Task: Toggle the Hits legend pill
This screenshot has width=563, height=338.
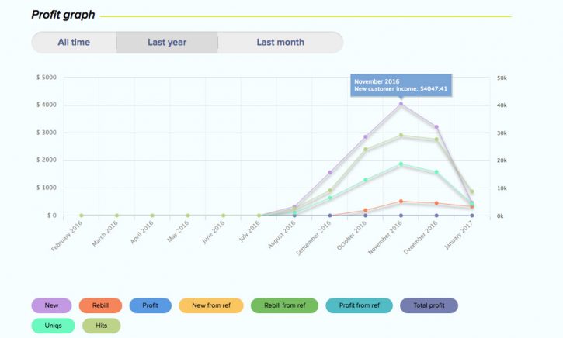Action: [101, 326]
